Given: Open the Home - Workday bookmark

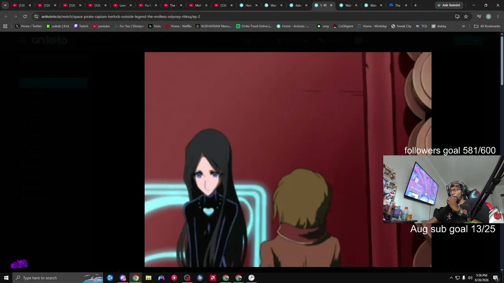Looking at the screenshot, I should 372,26.
